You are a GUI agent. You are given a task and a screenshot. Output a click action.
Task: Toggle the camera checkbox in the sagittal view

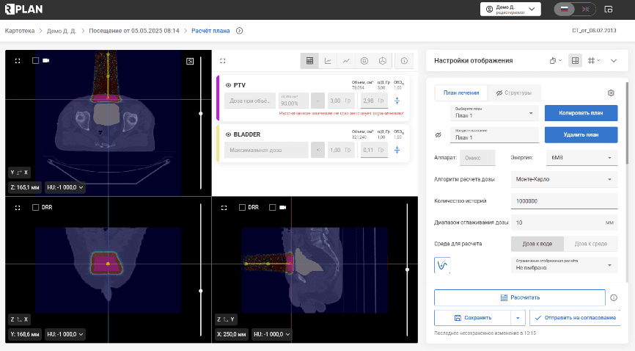pyautogui.click(x=273, y=207)
